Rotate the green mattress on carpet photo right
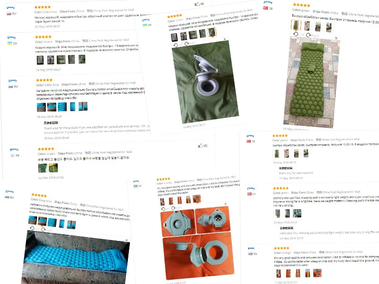The width and height of the screenshot is (379, 284). (312, 35)
